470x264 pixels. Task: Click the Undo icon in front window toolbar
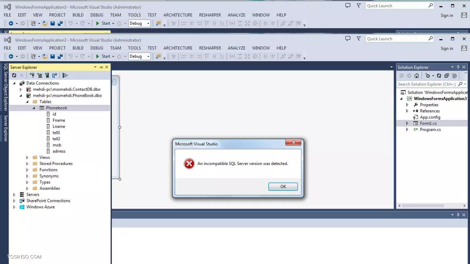71,56
